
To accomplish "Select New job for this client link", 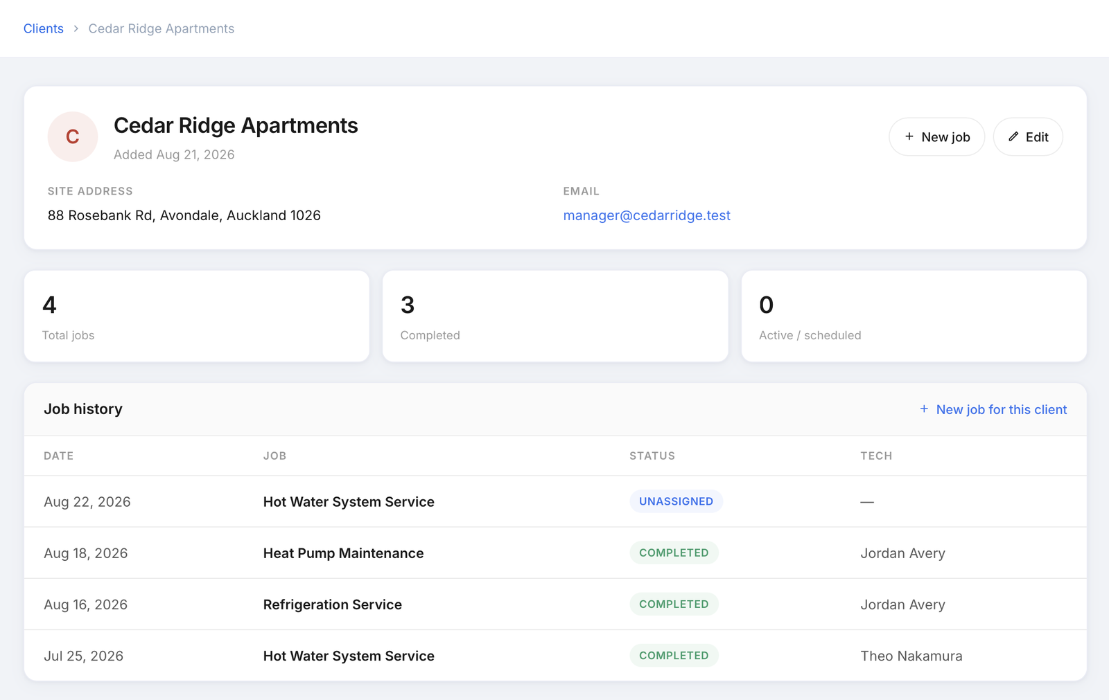I will [1002, 409].
